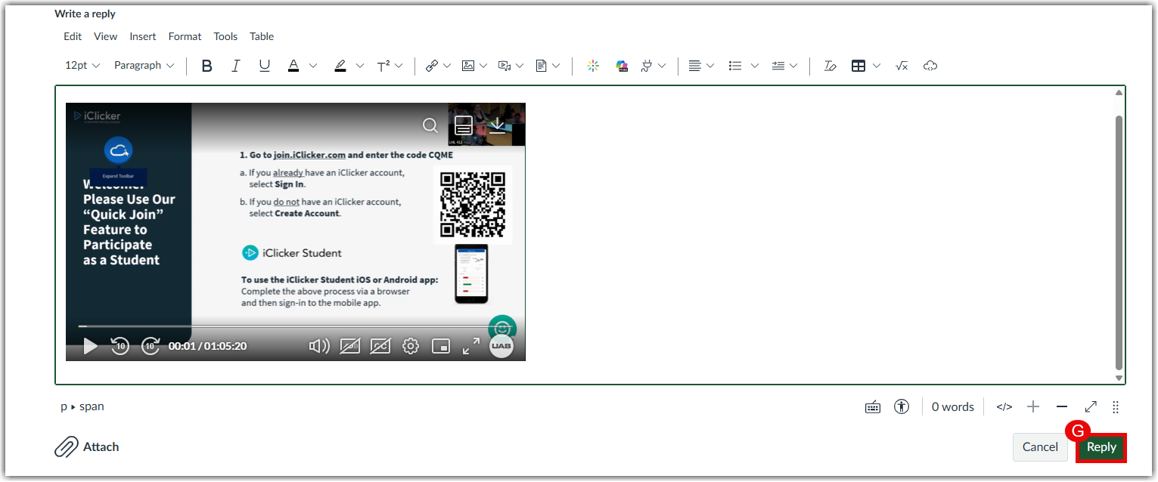Image resolution: width=1158 pixels, height=482 pixels.
Task: Click the insert table icon
Action: point(858,66)
